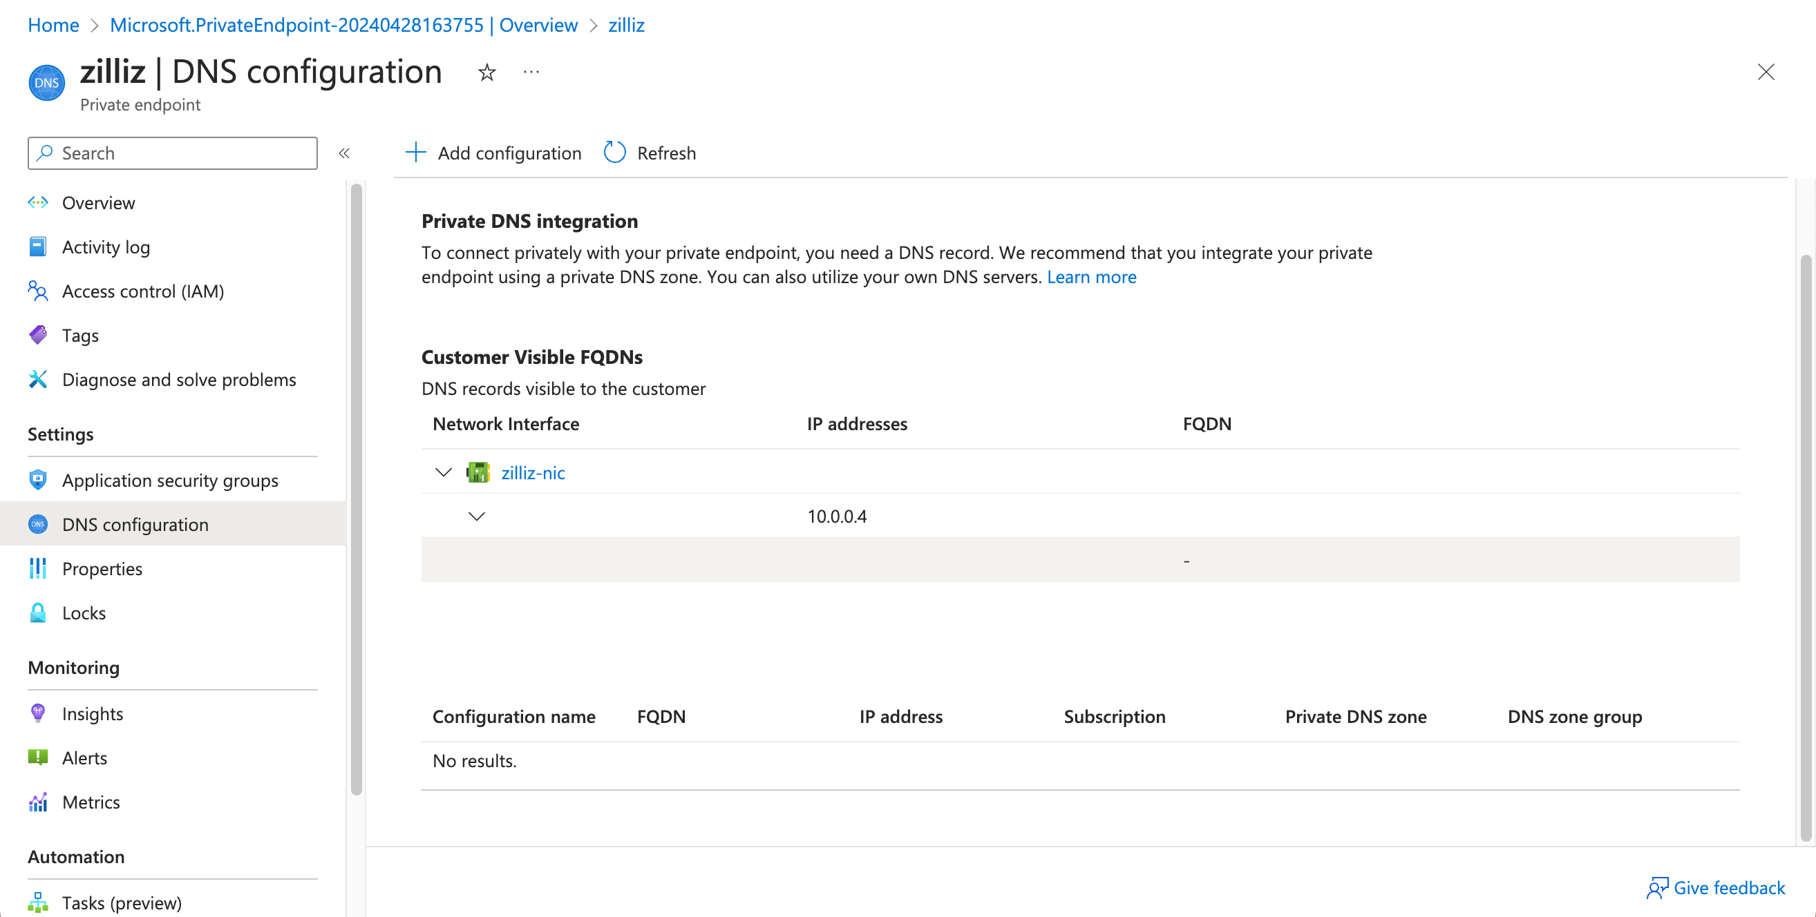This screenshot has width=1816, height=917.
Task: Open Diagnose and solve problems
Action: [x=178, y=380]
